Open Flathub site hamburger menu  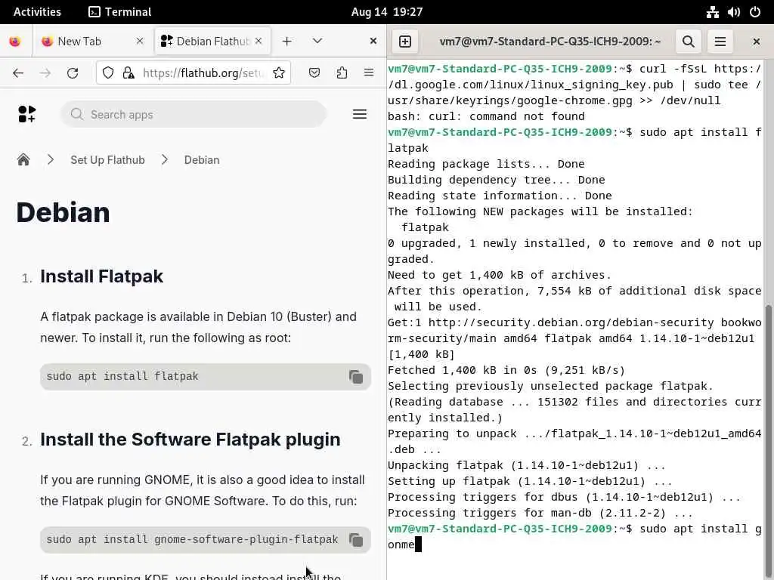pyautogui.click(x=360, y=115)
